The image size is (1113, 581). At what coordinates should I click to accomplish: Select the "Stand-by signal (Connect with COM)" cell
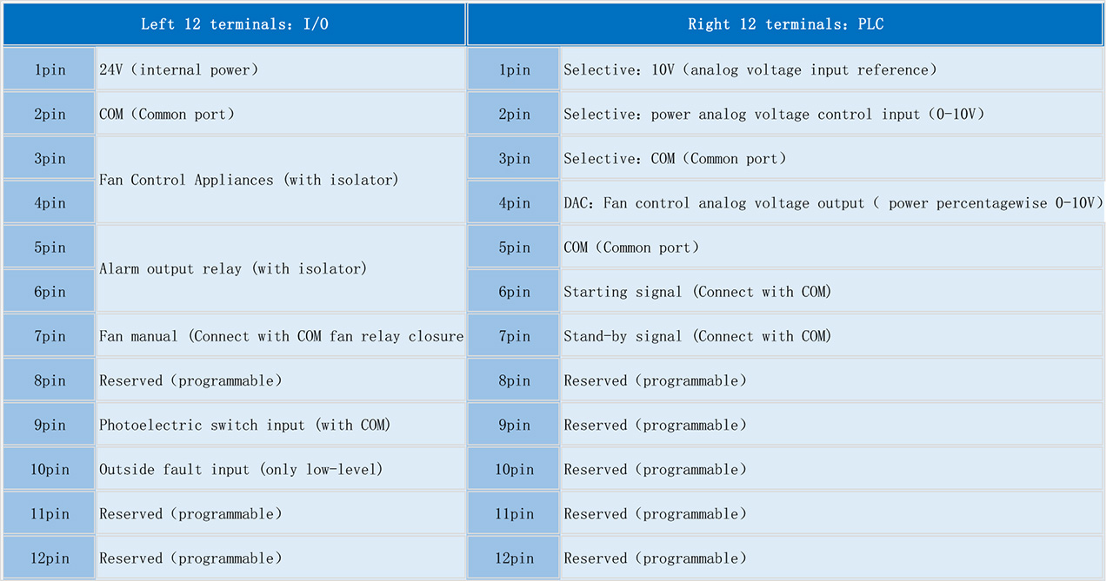click(830, 336)
